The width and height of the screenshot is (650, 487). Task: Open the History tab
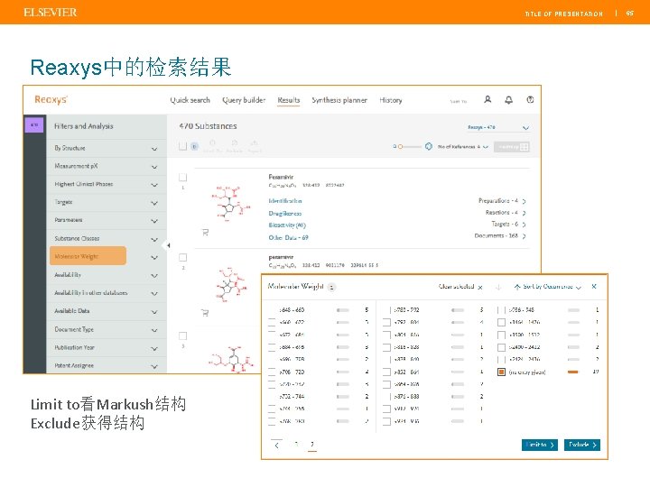click(x=391, y=100)
